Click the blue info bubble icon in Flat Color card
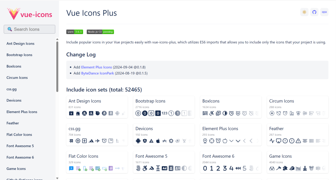 click(71, 169)
